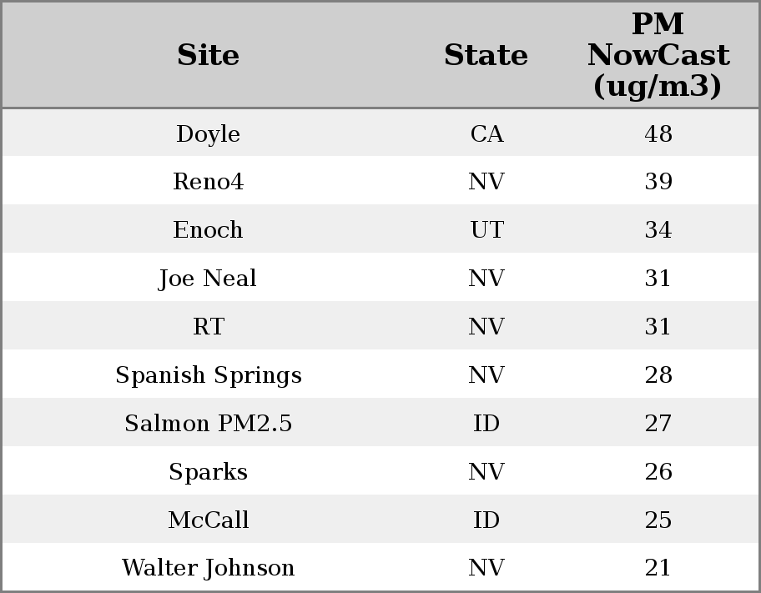The width and height of the screenshot is (761, 593).
Task: Click Walter Johnson's PM value 21
Action: pos(658,568)
